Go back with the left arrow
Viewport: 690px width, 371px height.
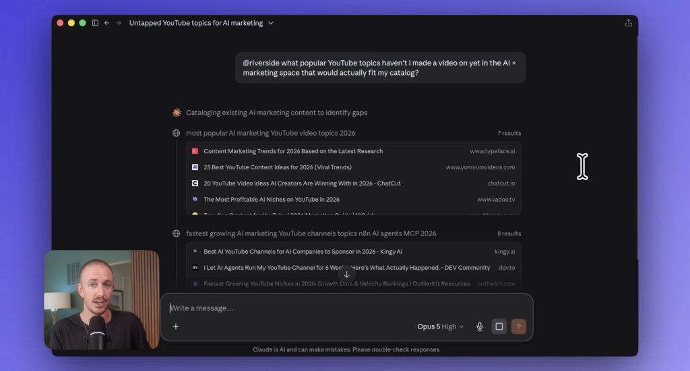(x=106, y=23)
